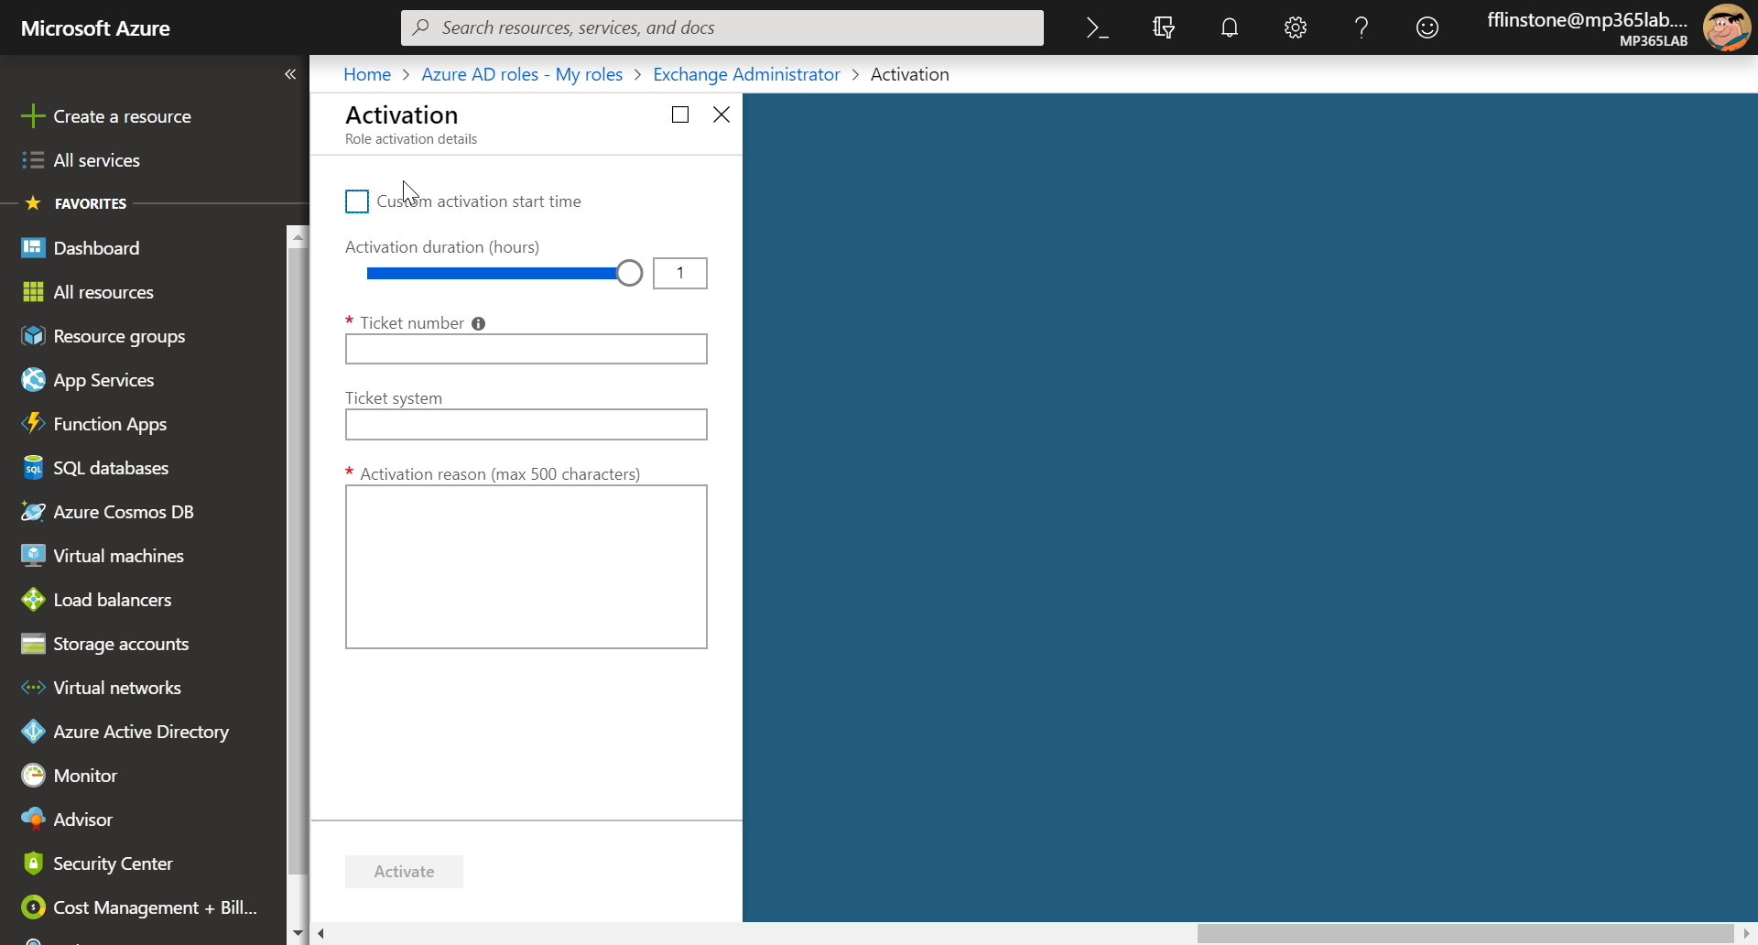Click the App Services globe icon

tap(33, 380)
